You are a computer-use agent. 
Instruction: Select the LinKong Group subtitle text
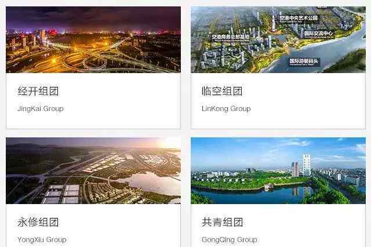tap(226, 109)
